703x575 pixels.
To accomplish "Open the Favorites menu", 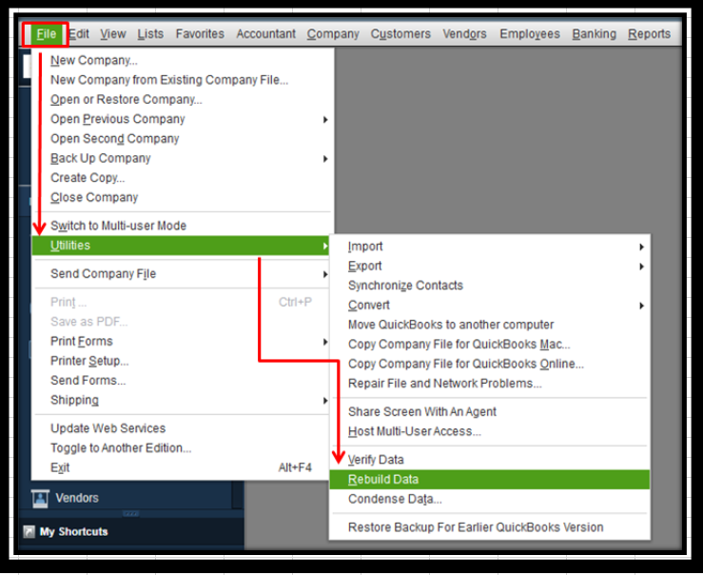I will pyautogui.click(x=200, y=34).
